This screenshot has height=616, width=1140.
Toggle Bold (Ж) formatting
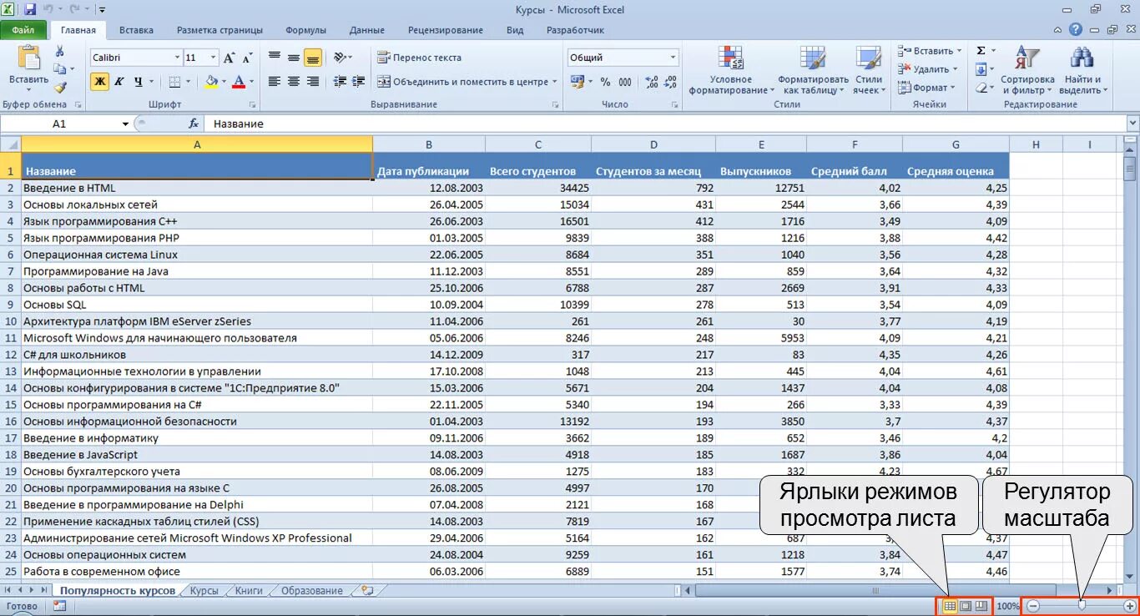99,82
